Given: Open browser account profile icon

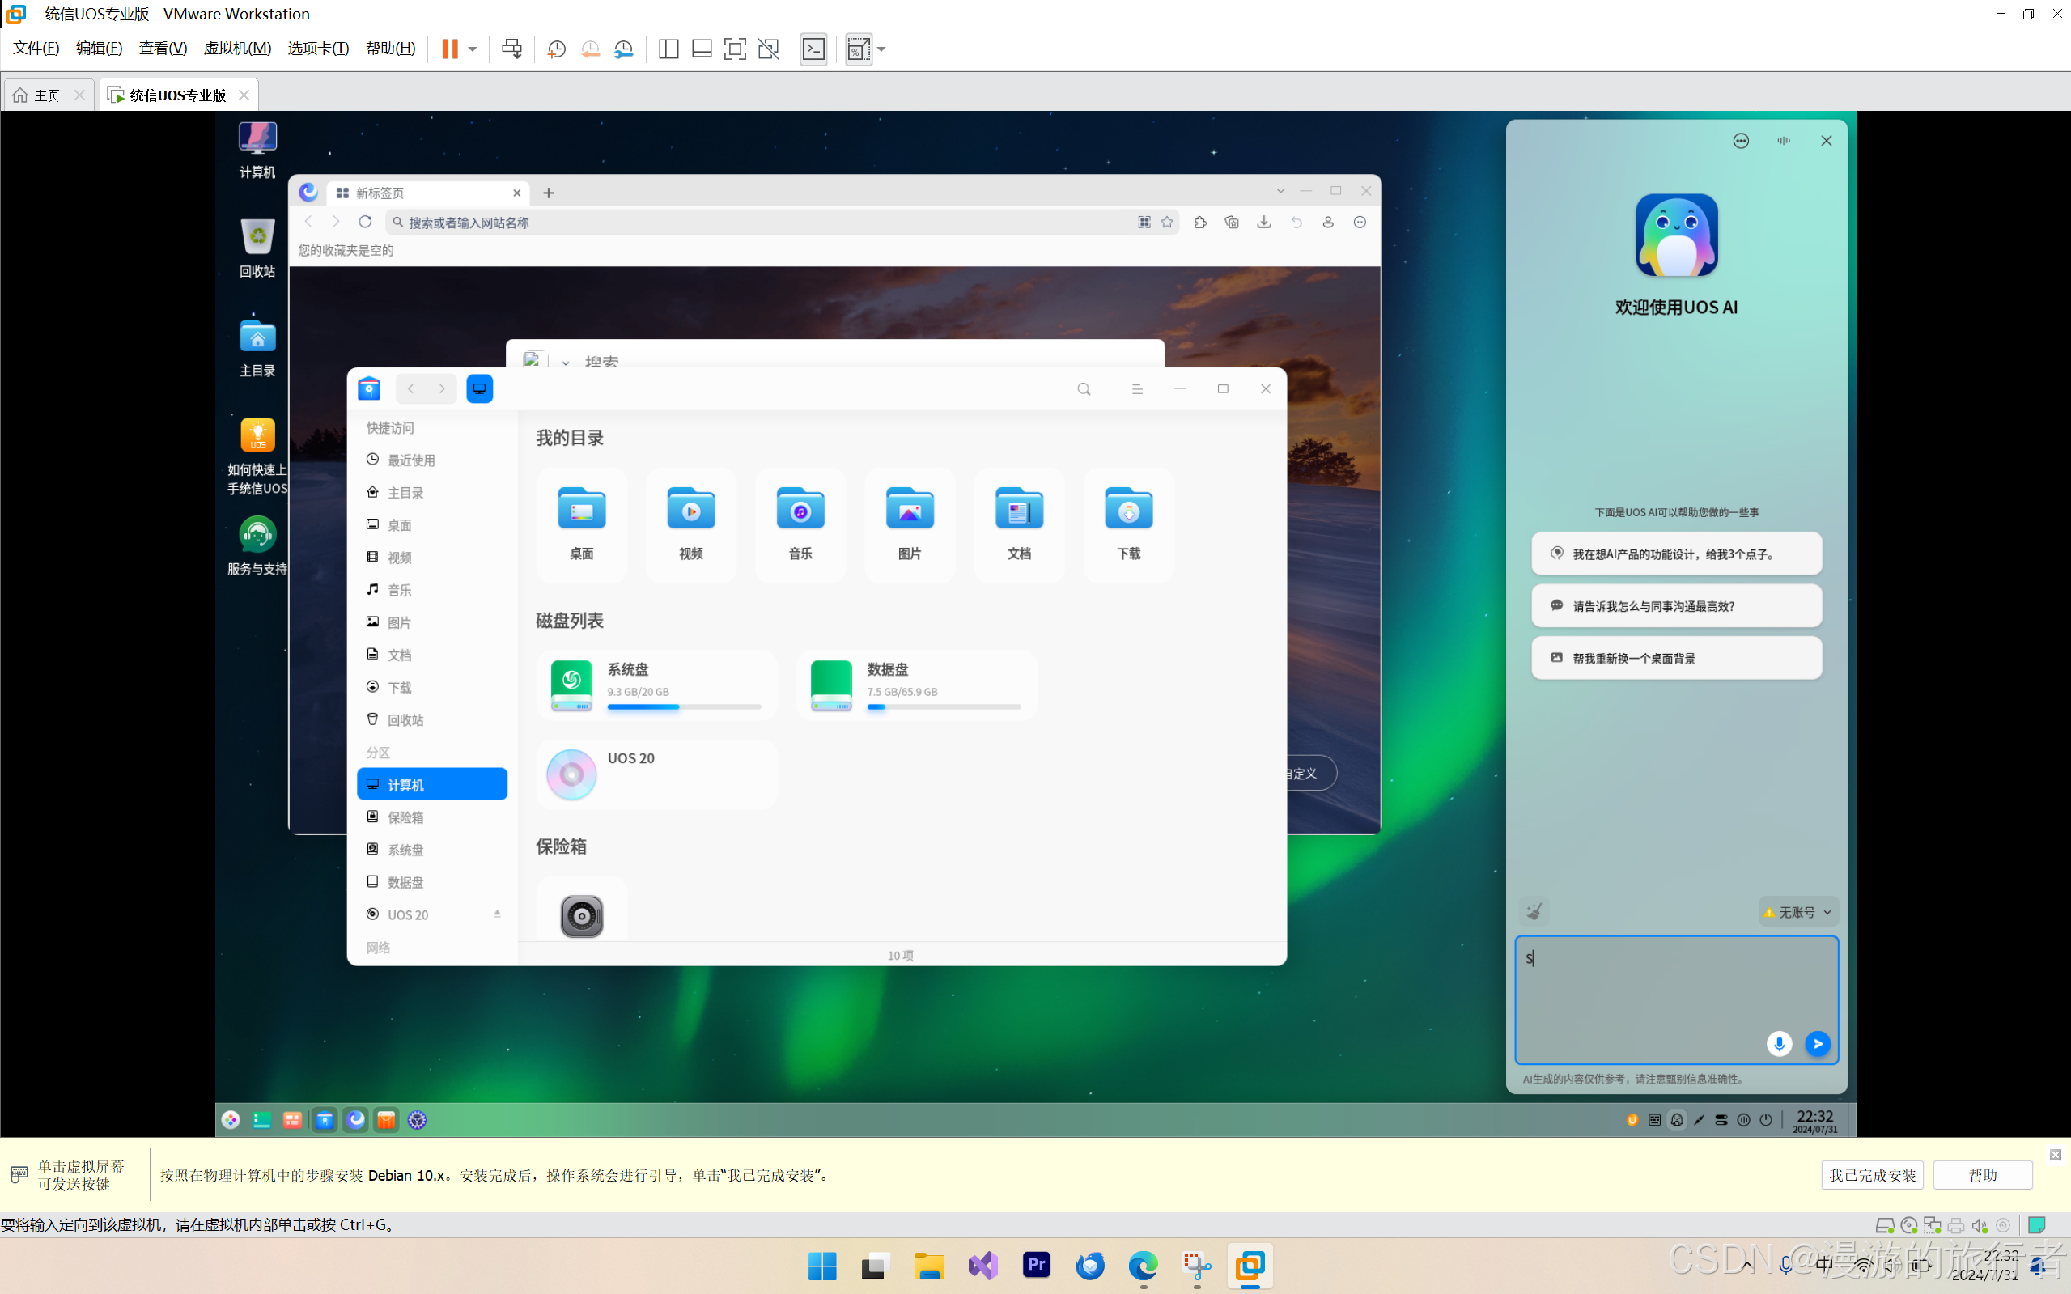Looking at the screenshot, I should 1328,223.
